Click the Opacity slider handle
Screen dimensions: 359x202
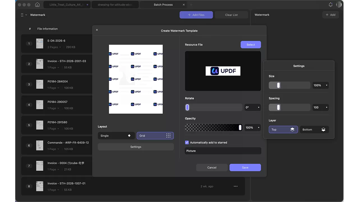tap(240, 128)
